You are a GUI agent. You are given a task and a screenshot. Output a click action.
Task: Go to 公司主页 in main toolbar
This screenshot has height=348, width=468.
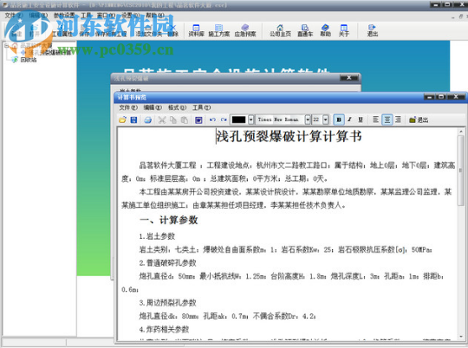click(x=280, y=30)
